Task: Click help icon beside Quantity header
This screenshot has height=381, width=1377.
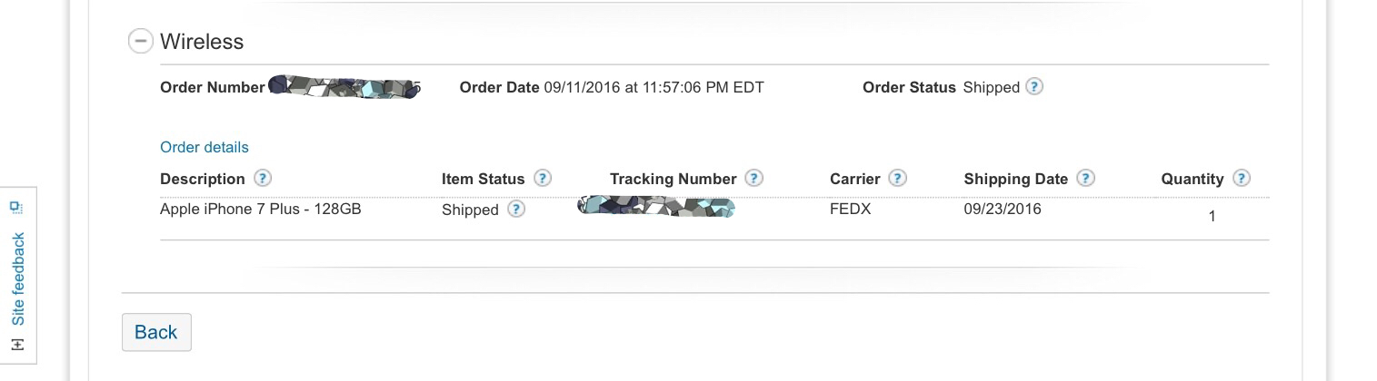Action: click(1242, 178)
